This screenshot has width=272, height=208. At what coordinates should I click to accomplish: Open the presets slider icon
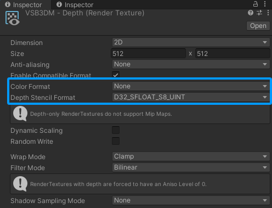coord(259,13)
